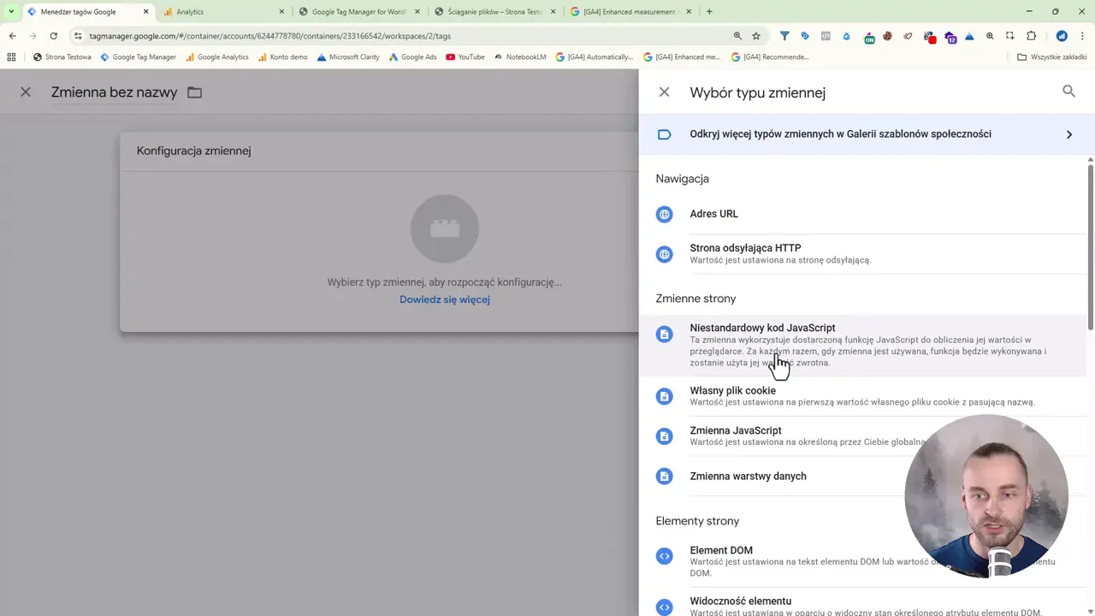Screen dimensions: 1095x616
Task: Click the Zmienna bez nazwy title field
Action: tap(114, 92)
